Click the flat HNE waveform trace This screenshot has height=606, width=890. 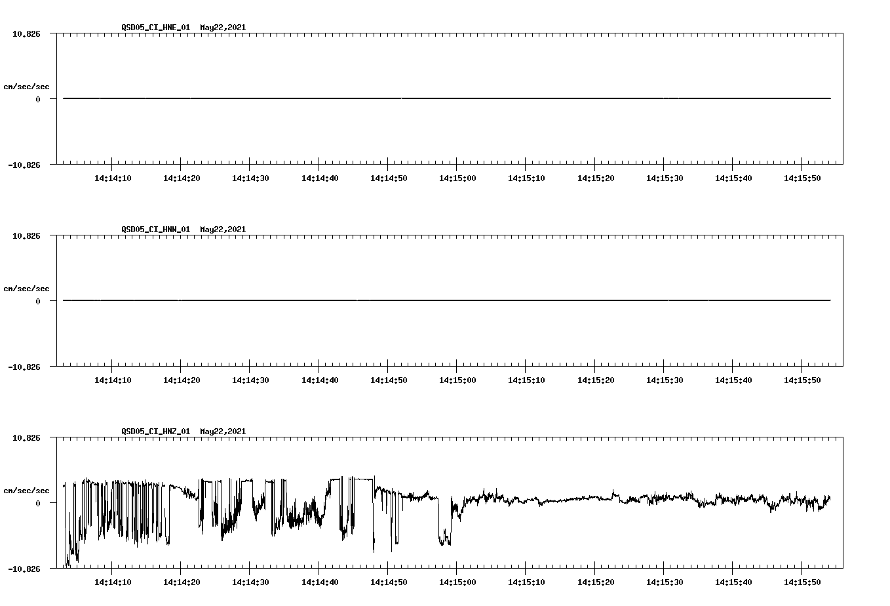point(393,97)
